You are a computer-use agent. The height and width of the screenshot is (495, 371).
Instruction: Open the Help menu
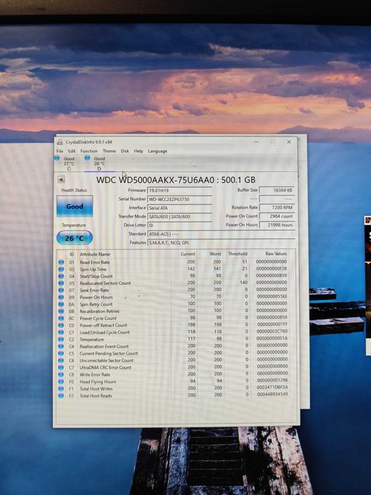138,152
